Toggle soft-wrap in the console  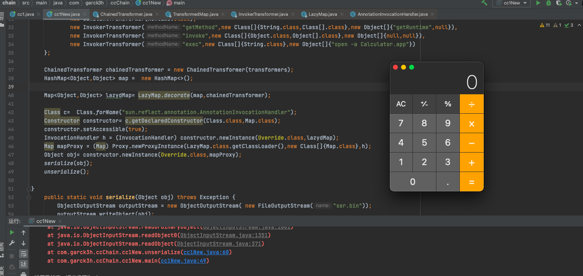(23, 253)
